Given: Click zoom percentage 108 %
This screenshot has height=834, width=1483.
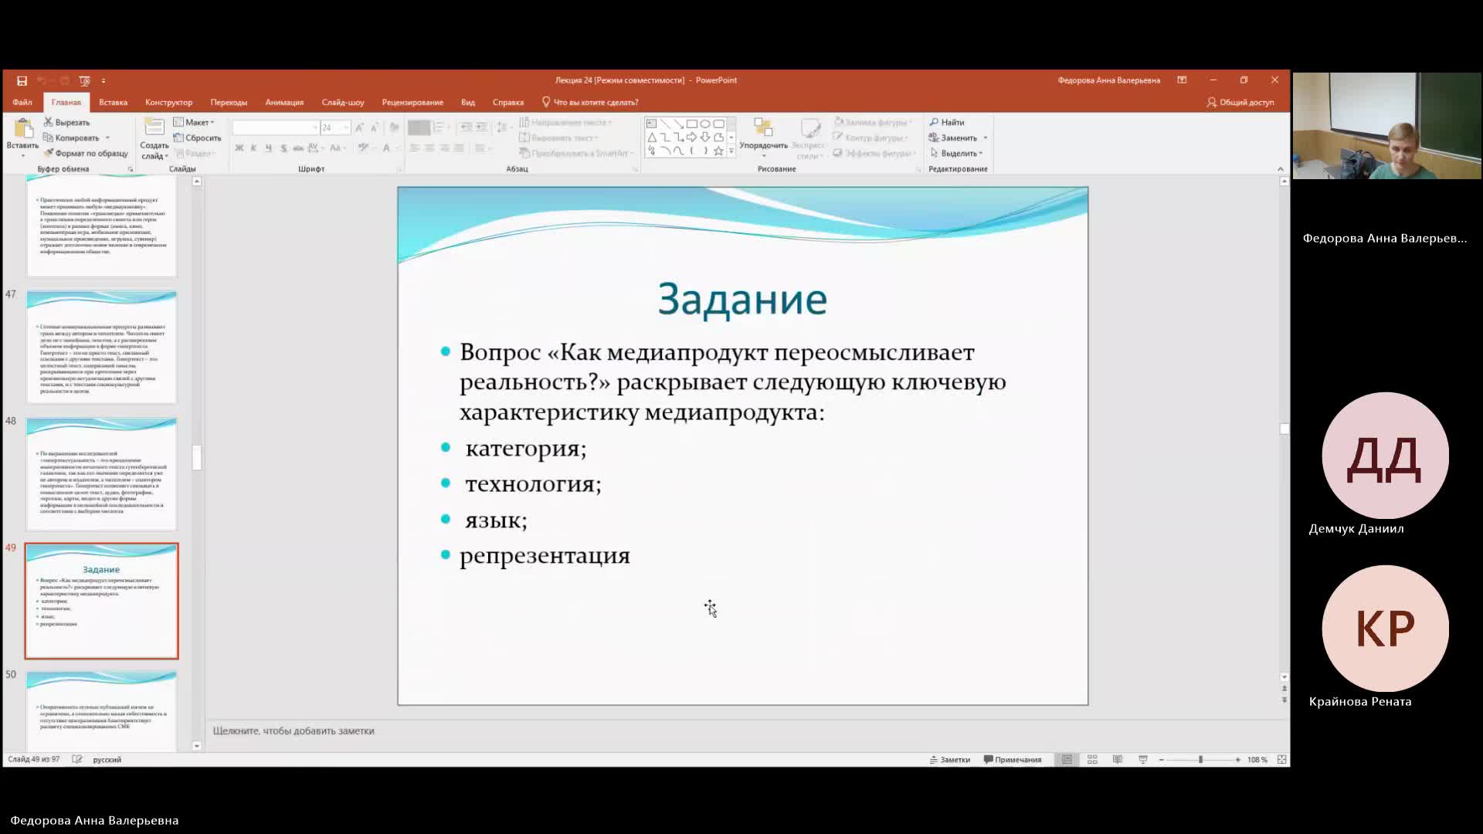Looking at the screenshot, I should (1257, 760).
